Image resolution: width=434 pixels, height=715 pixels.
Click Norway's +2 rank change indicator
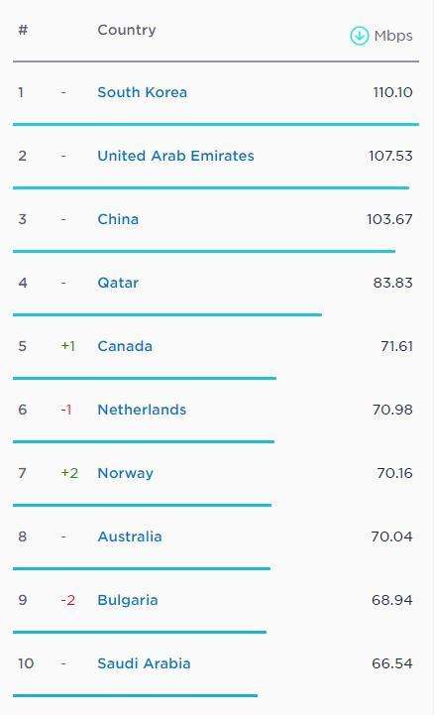pyautogui.click(x=69, y=473)
